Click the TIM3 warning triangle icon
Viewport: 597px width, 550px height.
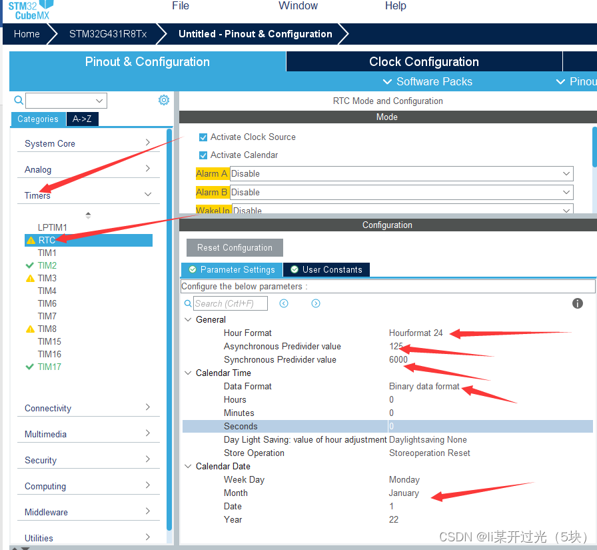click(30, 279)
